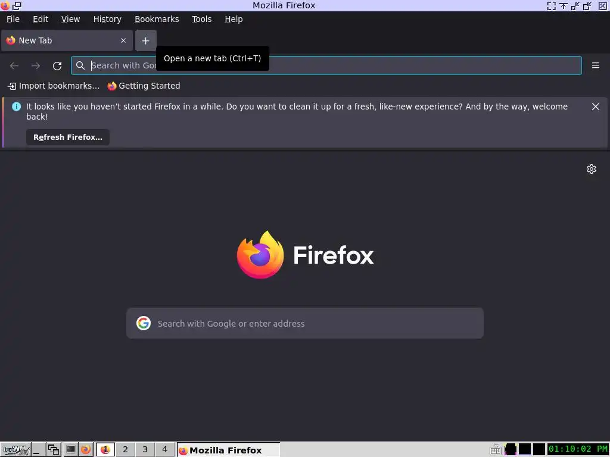The image size is (610, 457).
Task: Open the View menu
Action: 70,19
